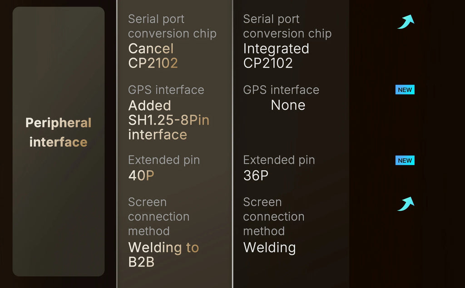Click the 36P extended pin value

tap(256, 176)
